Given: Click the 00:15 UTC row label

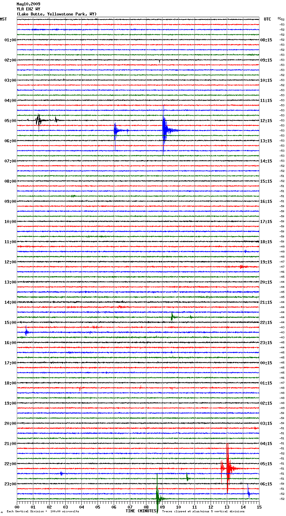Looking at the screenshot, I should click(266, 363).
